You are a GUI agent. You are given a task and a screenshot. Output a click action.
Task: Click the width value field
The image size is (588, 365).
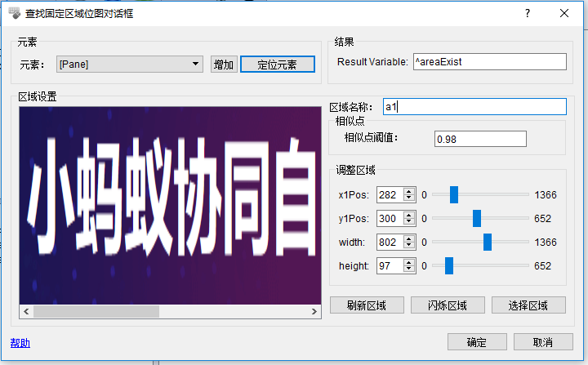390,242
